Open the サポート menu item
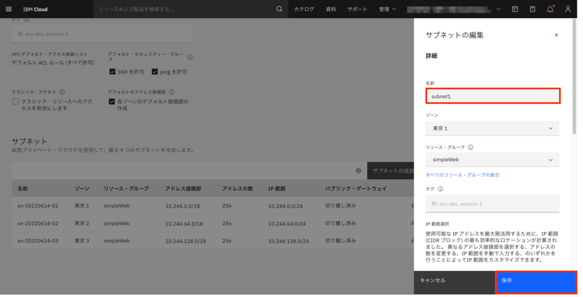This screenshot has width=583, height=297. (x=358, y=9)
